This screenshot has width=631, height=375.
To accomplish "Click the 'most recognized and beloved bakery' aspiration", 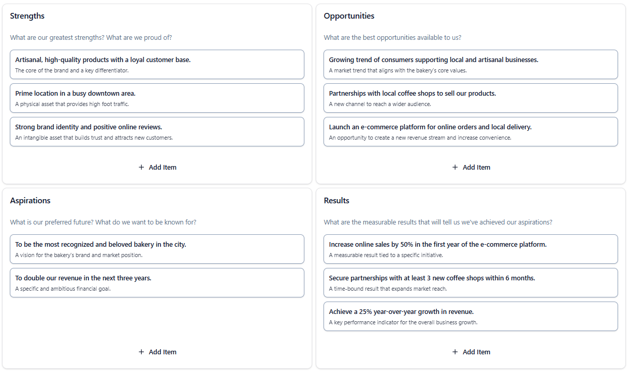I will (157, 249).
